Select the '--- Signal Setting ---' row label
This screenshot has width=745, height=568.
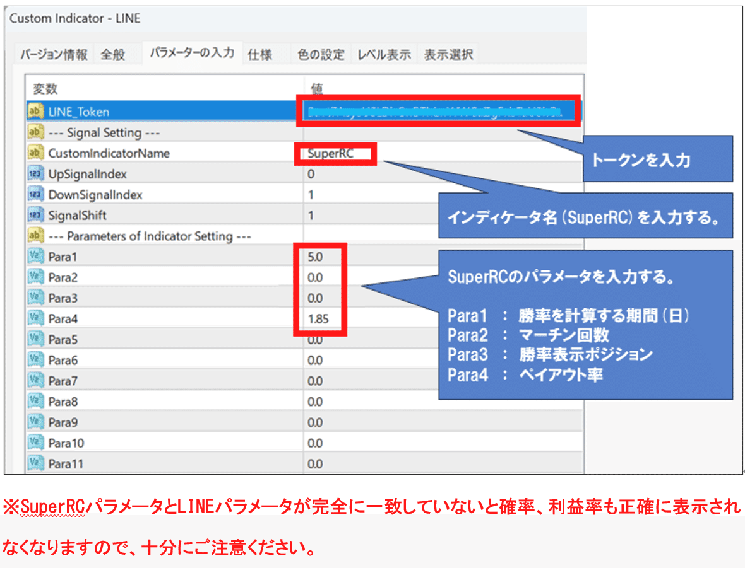pyautogui.click(x=104, y=132)
